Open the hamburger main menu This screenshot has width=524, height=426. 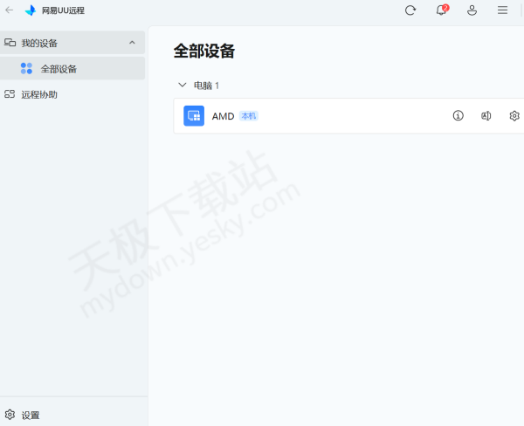tap(502, 10)
